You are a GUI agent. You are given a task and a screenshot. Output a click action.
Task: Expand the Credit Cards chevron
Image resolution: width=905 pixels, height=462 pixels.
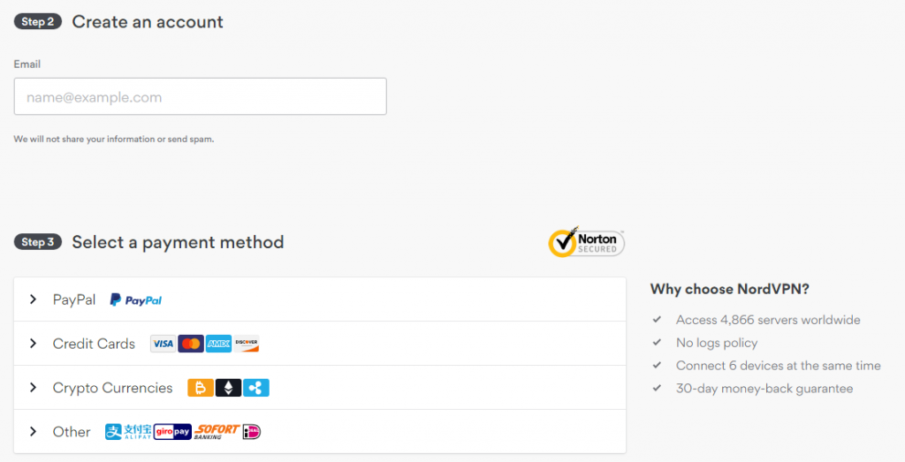tap(33, 343)
